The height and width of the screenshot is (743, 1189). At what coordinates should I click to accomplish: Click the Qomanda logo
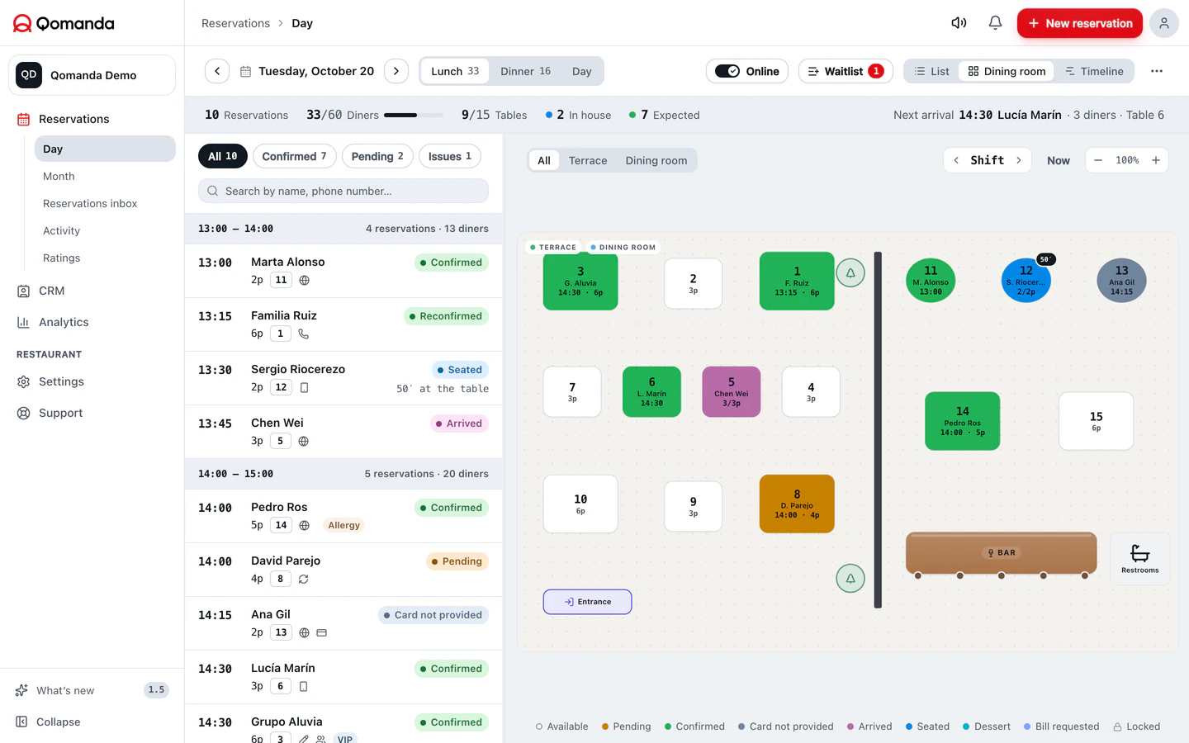click(x=64, y=23)
